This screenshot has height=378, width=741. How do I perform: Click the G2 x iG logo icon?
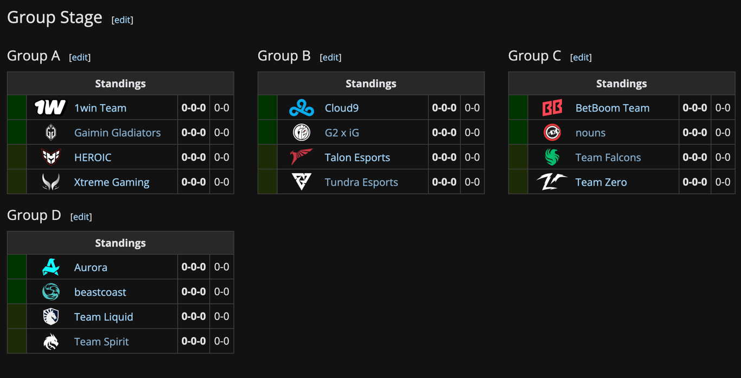[x=302, y=133]
